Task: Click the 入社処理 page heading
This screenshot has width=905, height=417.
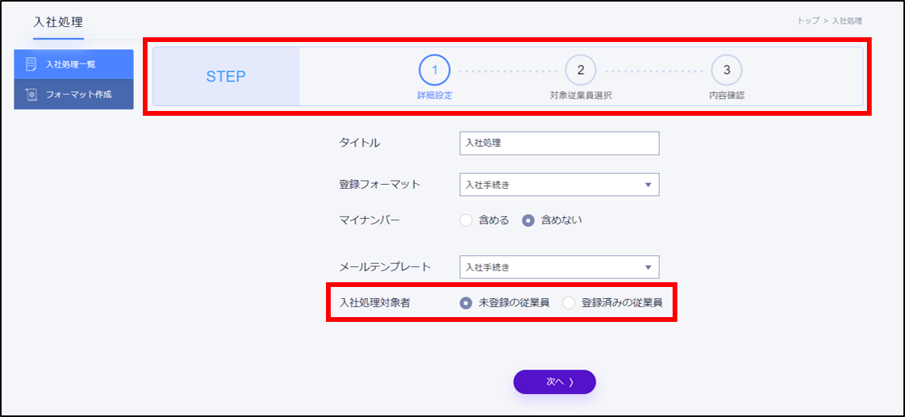Action: coord(58,23)
